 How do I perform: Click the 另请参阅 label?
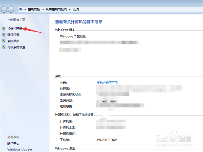pyautogui.click(x=13, y=137)
